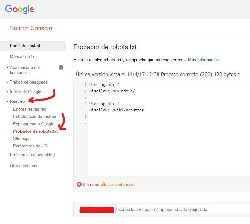250x224 pixels.
Task: Select Probador de robots.txt item
Action: [35, 131]
